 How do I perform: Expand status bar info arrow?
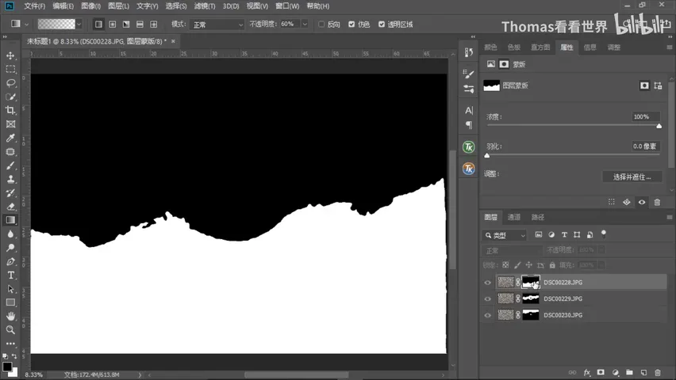(x=140, y=375)
